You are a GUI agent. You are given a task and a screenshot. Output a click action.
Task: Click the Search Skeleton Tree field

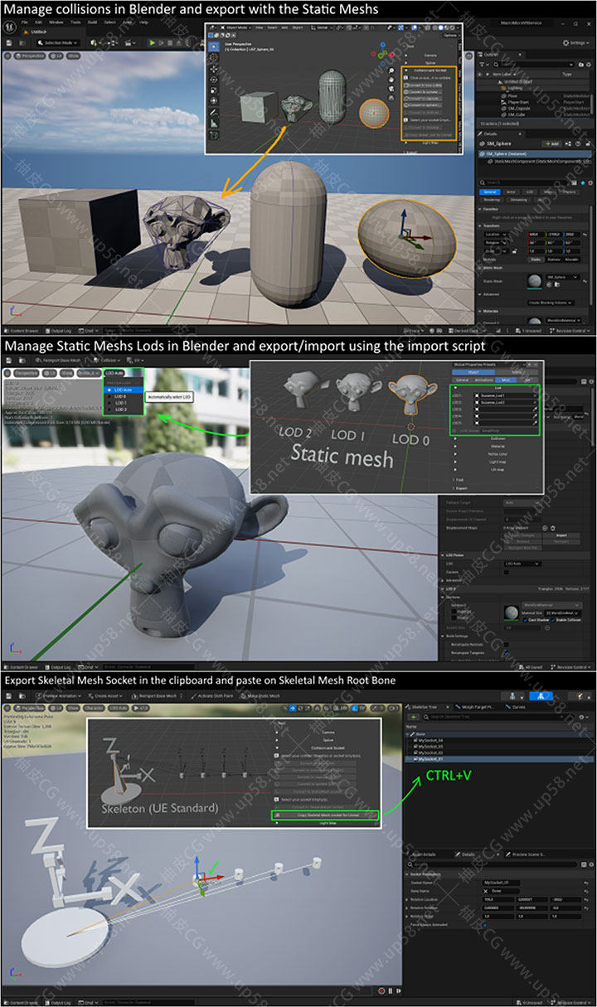point(497,717)
